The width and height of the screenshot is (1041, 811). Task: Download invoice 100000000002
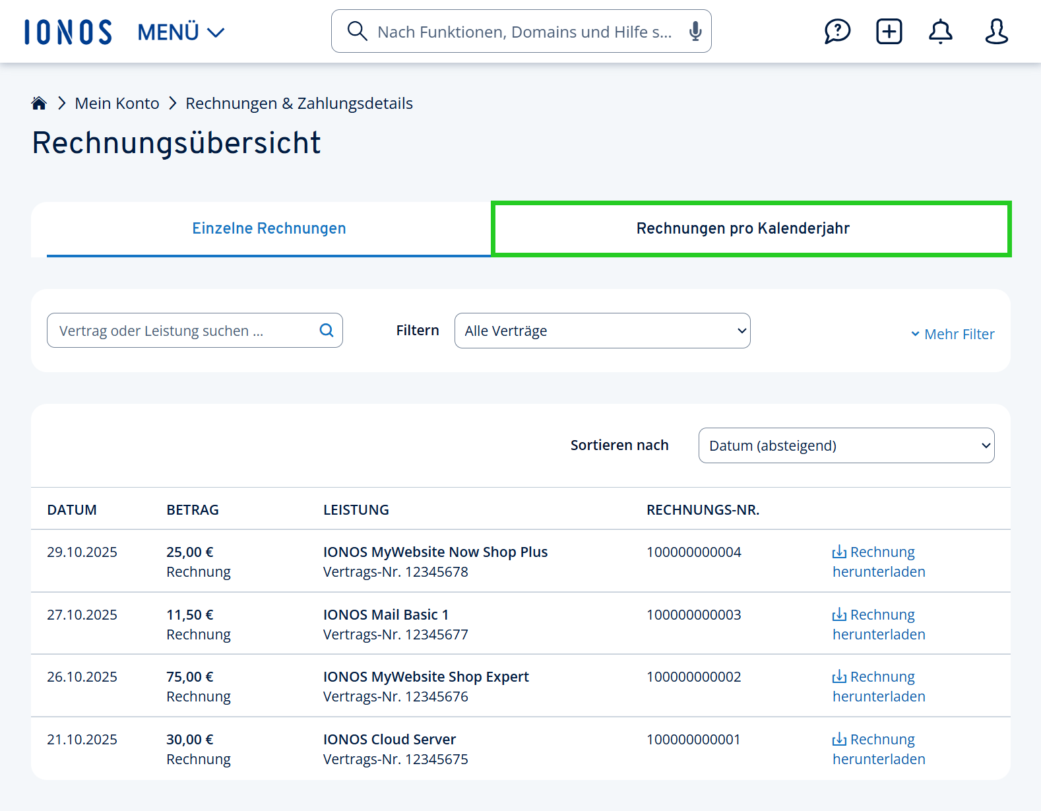[x=879, y=686]
